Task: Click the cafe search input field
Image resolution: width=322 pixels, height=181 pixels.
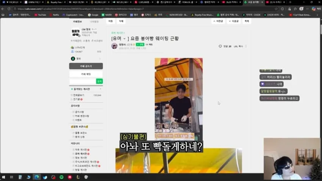Action: click(83, 81)
